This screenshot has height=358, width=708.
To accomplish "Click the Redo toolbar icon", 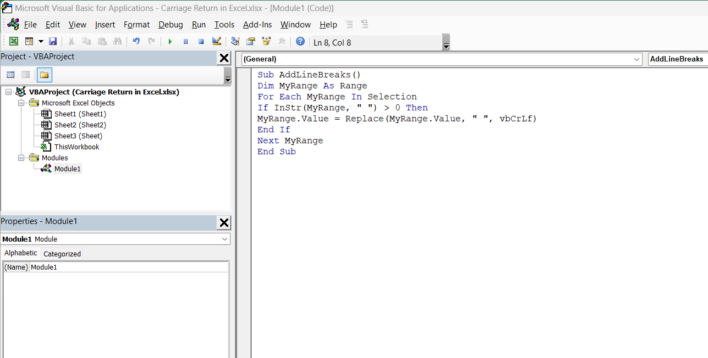I will [151, 42].
